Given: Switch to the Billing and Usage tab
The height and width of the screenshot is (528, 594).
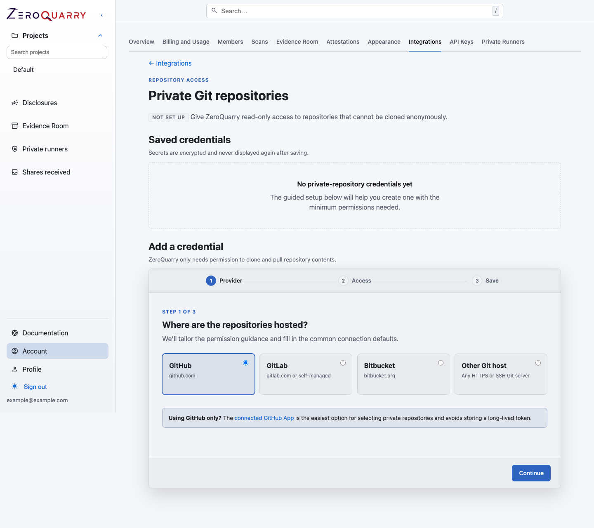Looking at the screenshot, I should click(x=186, y=42).
